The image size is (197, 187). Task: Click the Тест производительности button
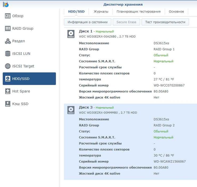tap(165, 22)
